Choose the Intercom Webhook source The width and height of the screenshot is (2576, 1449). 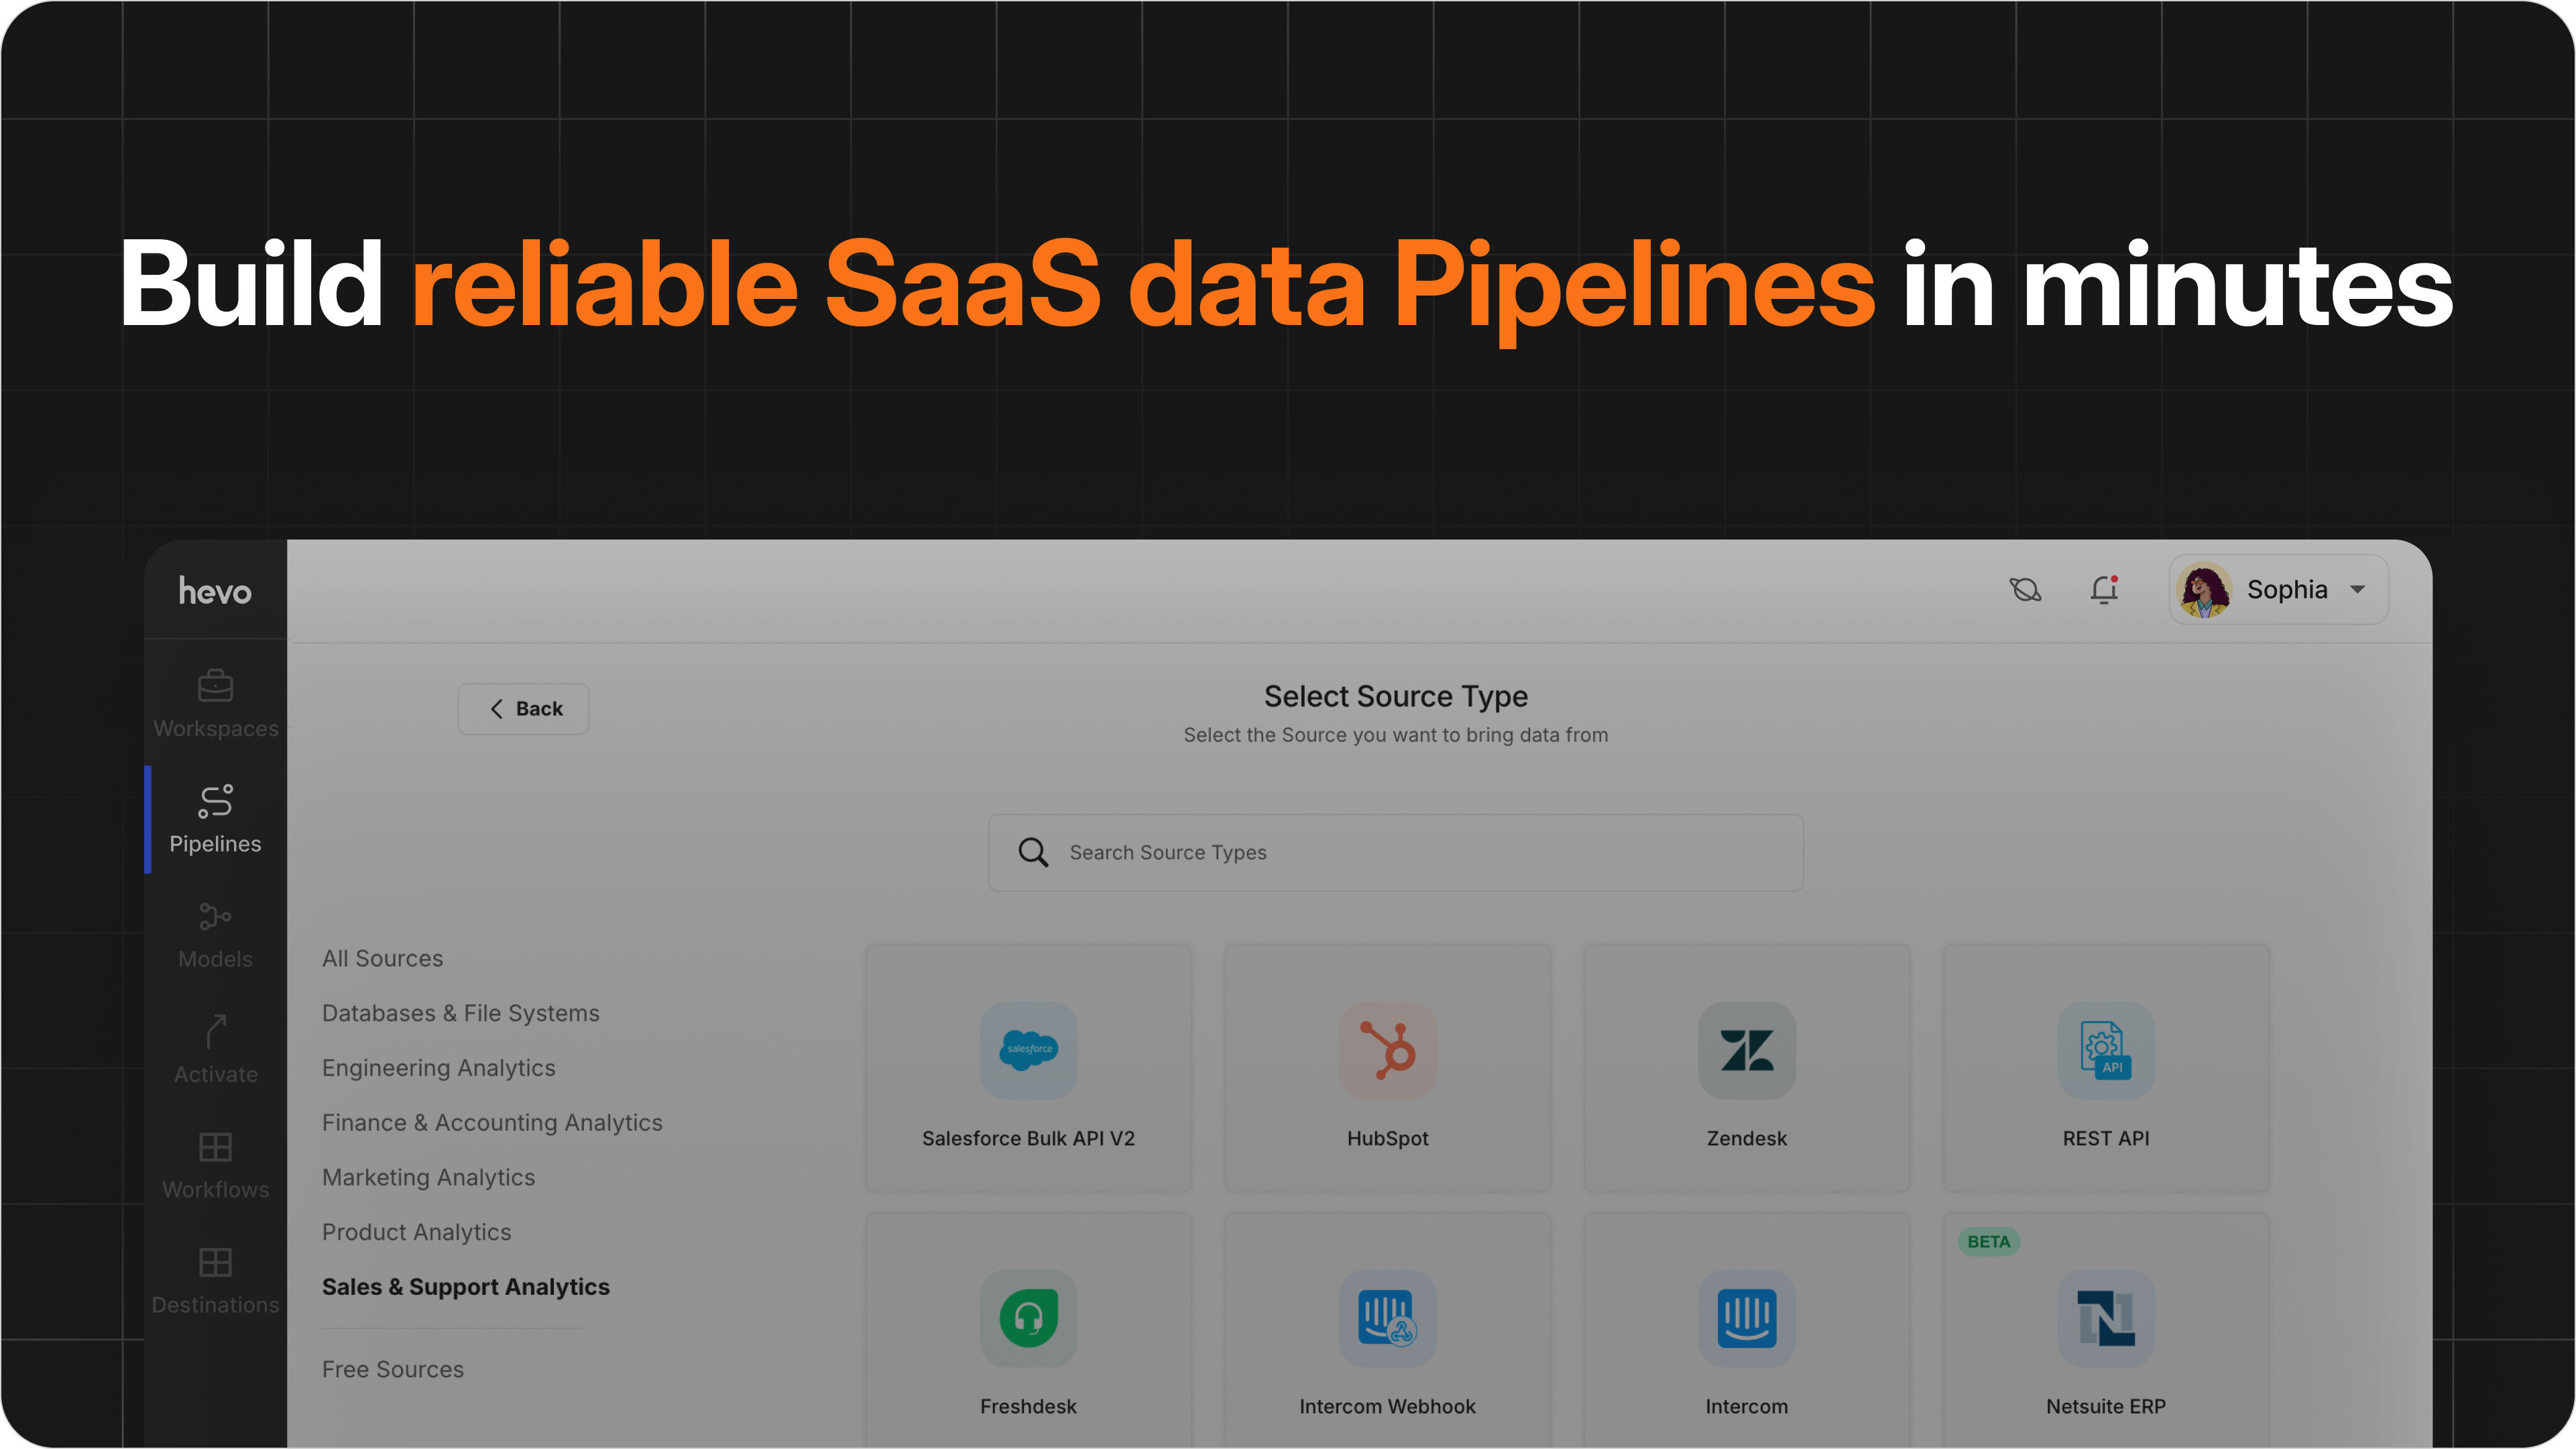[1387, 1339]
